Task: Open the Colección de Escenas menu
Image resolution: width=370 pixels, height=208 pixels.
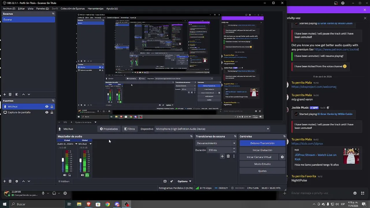Action: point(73,9)
